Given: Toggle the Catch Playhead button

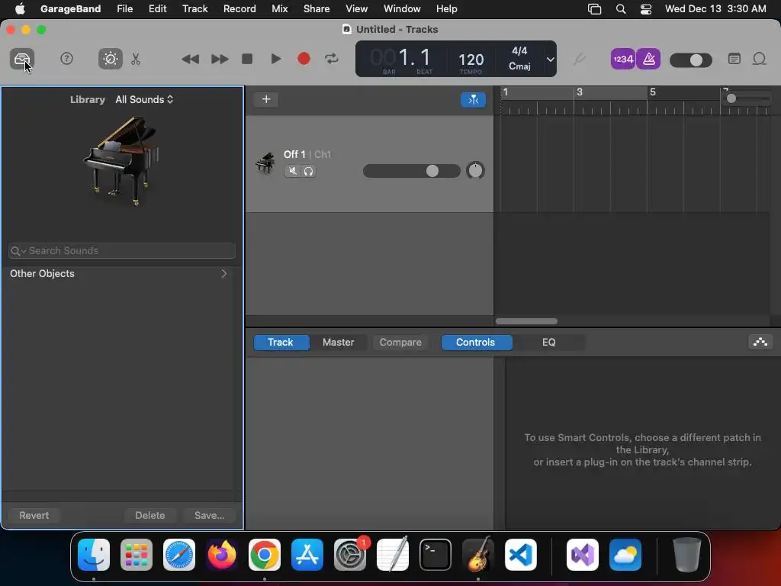Looking at the screenshot, I should pyautogui.click(x=473, y=100).
